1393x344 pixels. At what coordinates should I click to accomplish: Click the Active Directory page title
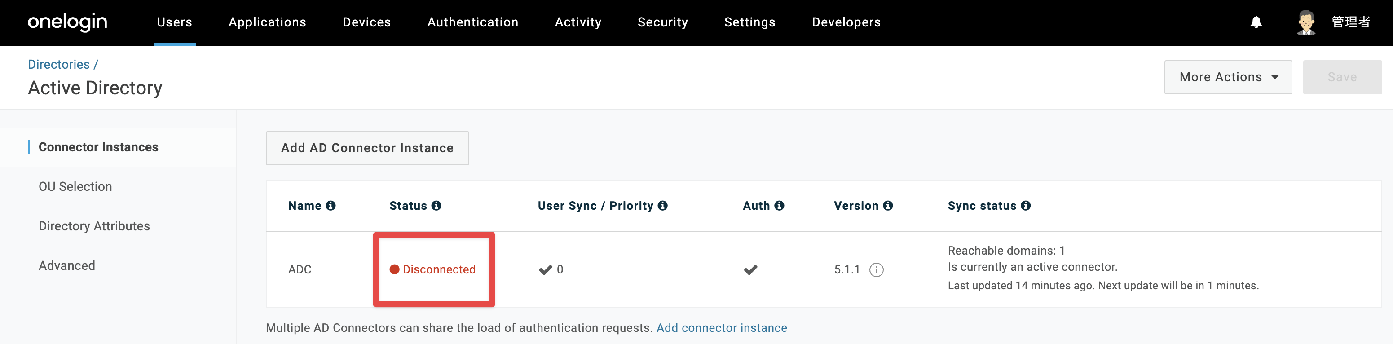click(x=95, y=88)
